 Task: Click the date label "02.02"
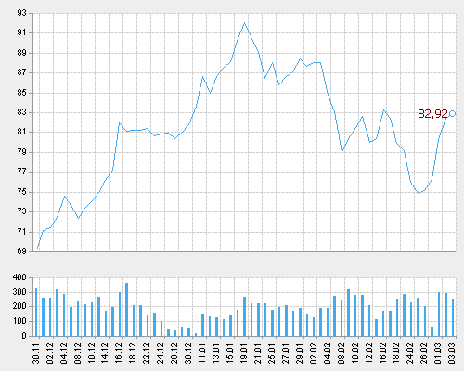tap(314, 352)
